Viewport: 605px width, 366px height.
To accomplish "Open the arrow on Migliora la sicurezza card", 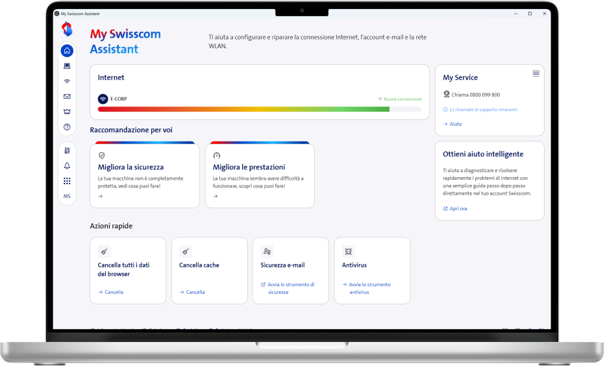I will [x=101, y=197].
